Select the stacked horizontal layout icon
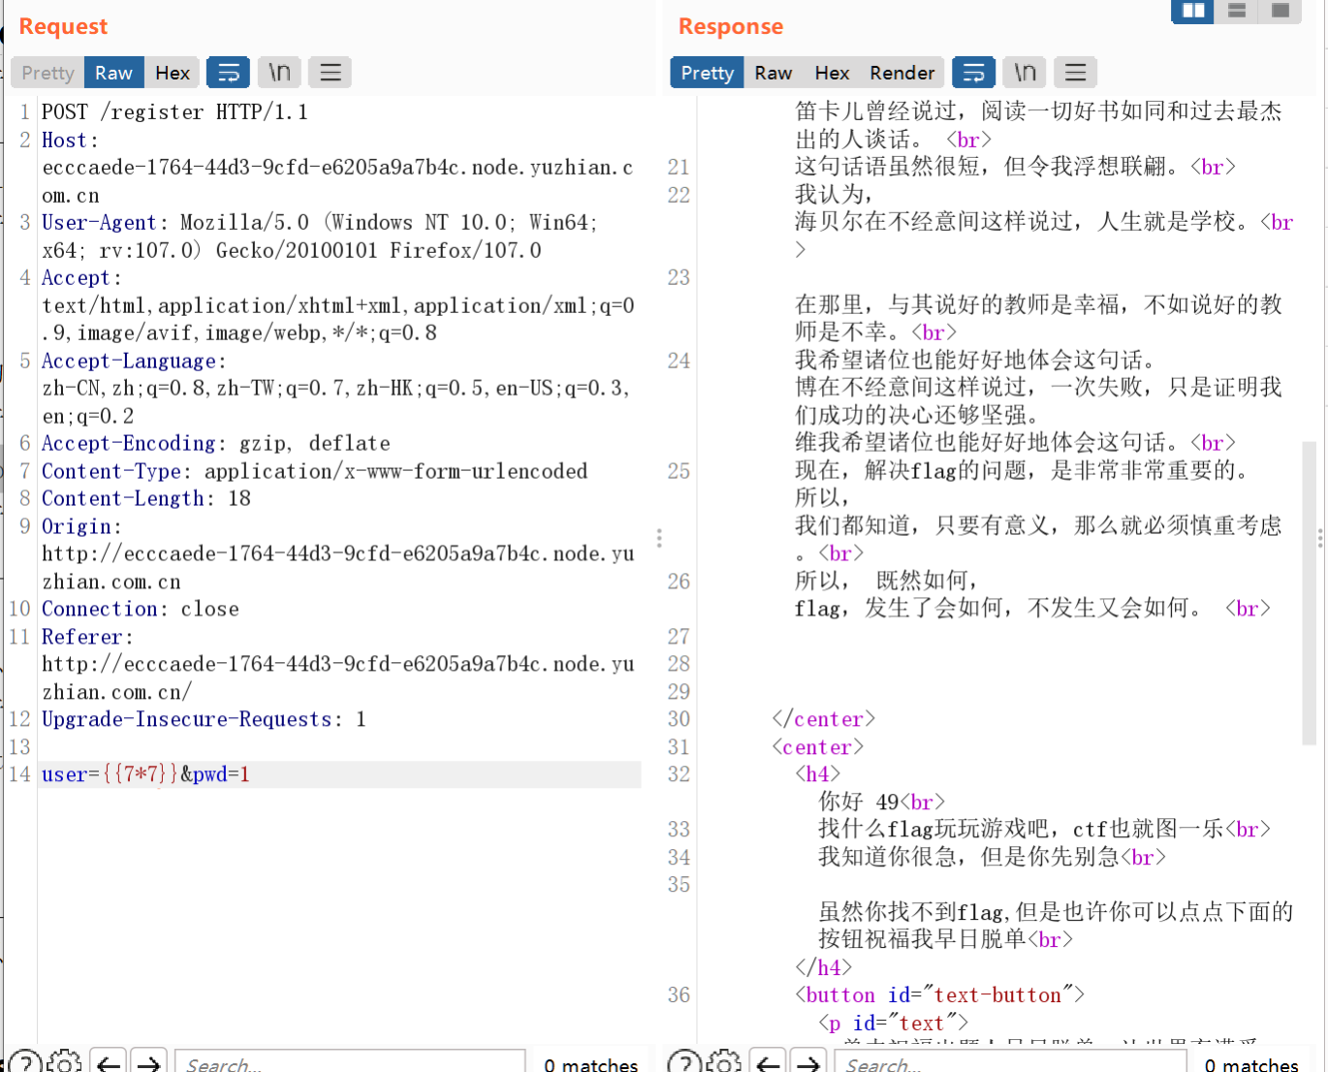 click(x=1235, y=11)
